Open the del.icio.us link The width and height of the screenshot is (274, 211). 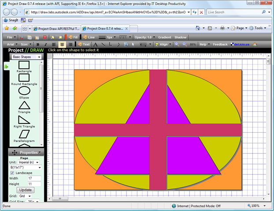[241, 44]
